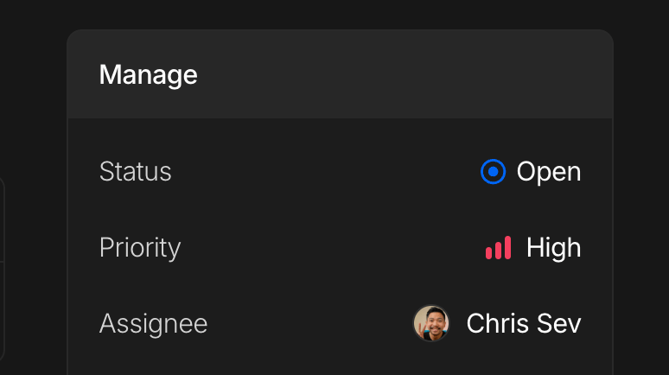Click the Manage header bar background
Viewport: 669px width, 375px height.
pos(389,74)
